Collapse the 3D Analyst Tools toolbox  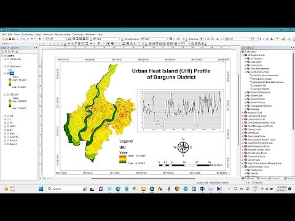243,55
